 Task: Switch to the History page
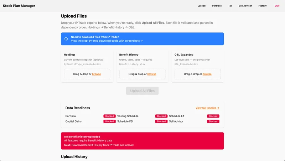coord(263,6)
